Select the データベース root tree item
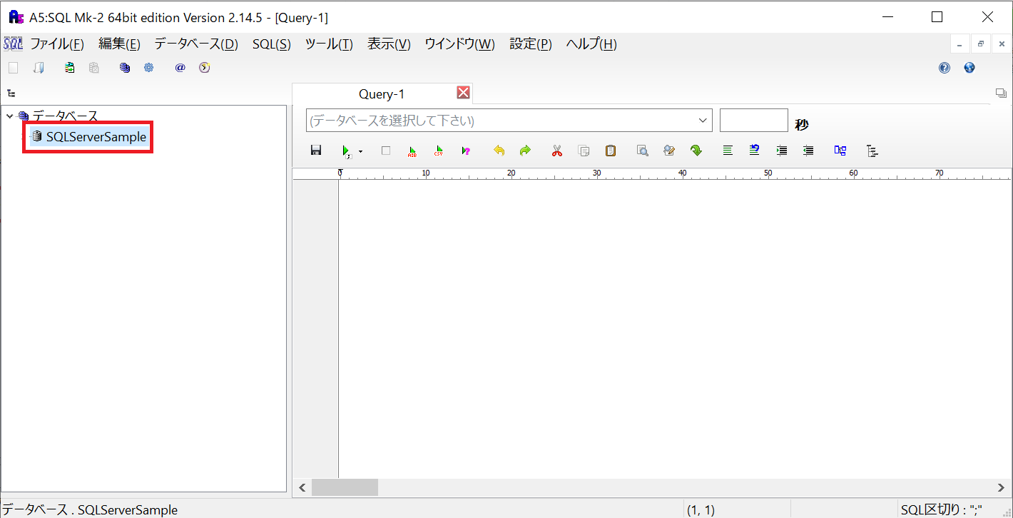Screen dimensions: 1013x518 [x=65, y=116]
